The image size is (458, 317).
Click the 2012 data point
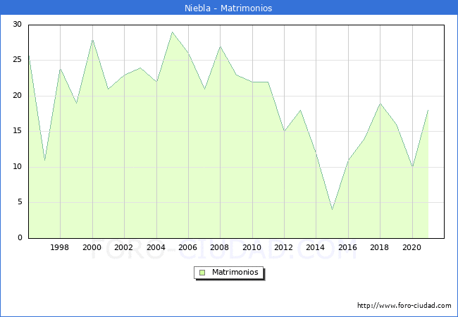coord(284,131)
